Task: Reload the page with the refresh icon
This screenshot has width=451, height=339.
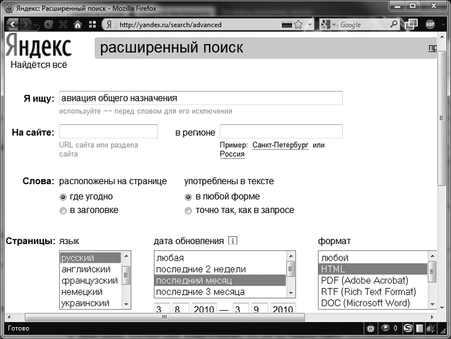Action: click(x=49, y=25)
